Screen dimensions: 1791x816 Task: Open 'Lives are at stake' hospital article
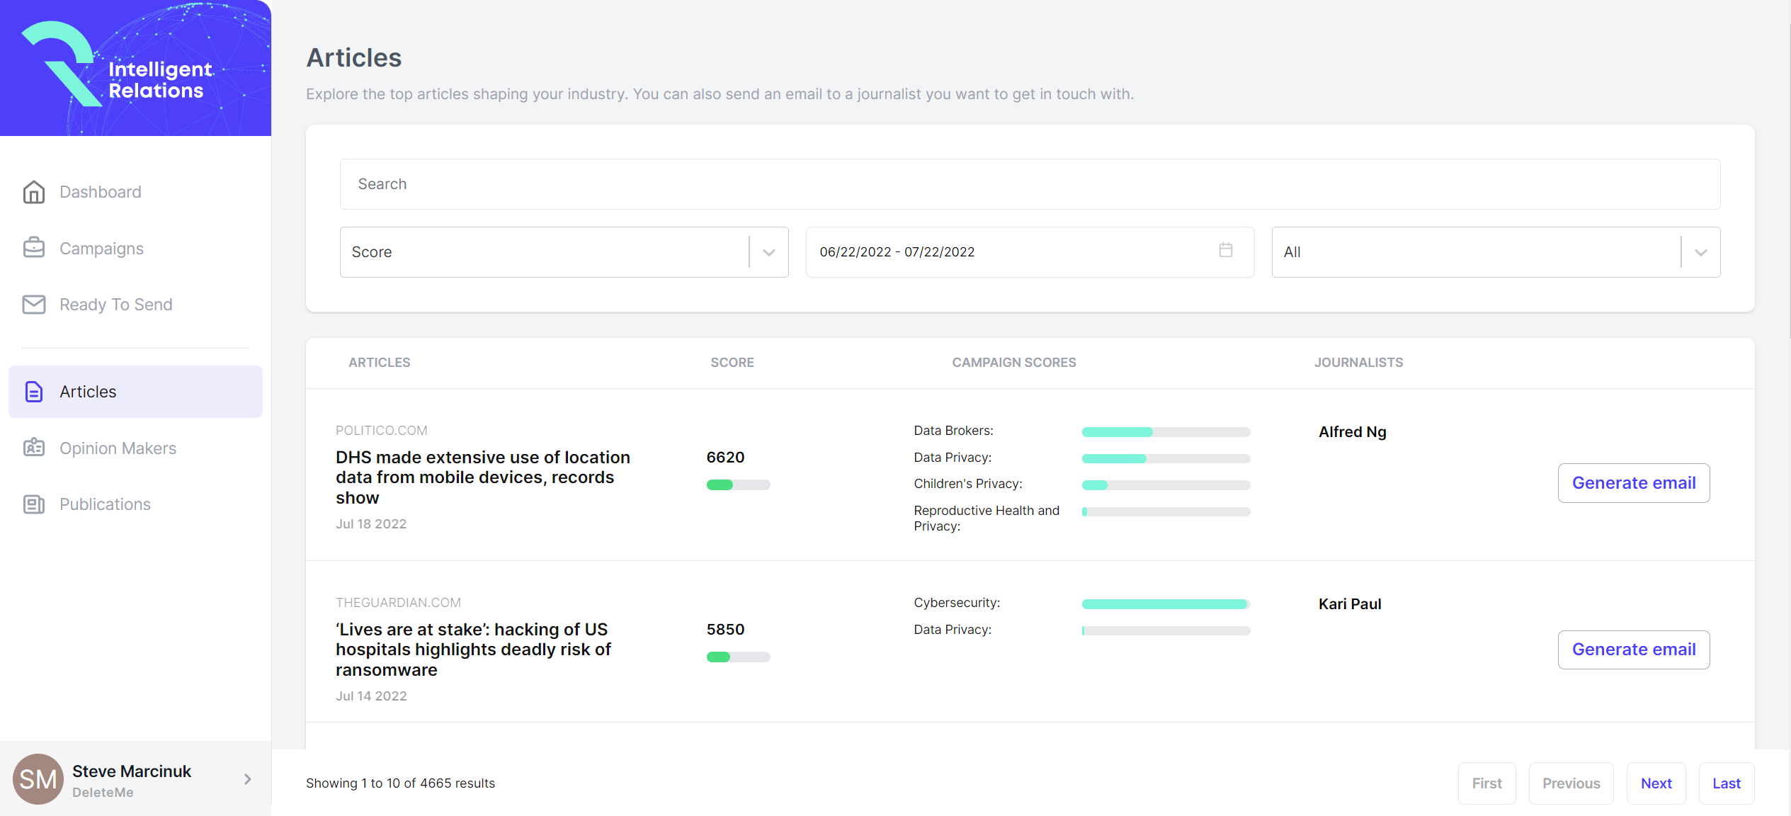point(473,650)
